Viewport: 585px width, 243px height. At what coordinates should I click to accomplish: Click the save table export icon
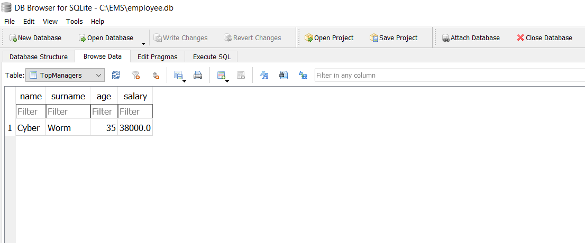[178, 76]
